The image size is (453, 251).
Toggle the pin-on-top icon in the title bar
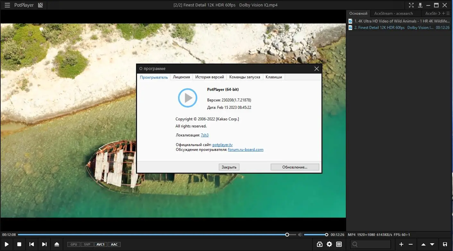pyautogui.click(x=420, y=5)
